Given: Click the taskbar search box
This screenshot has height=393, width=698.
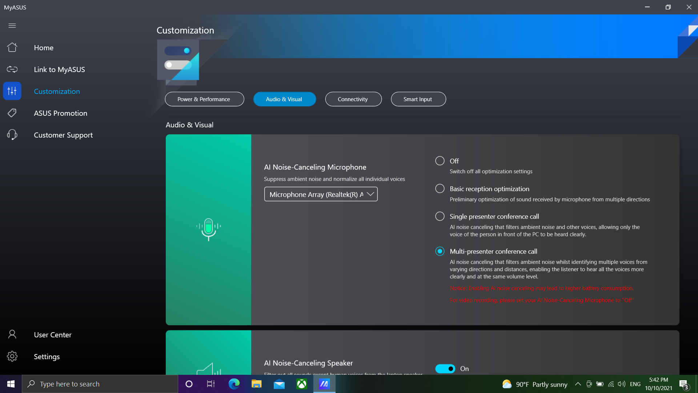Looking at the screenshot, I should pyautogui.click(x=100, y=384).
